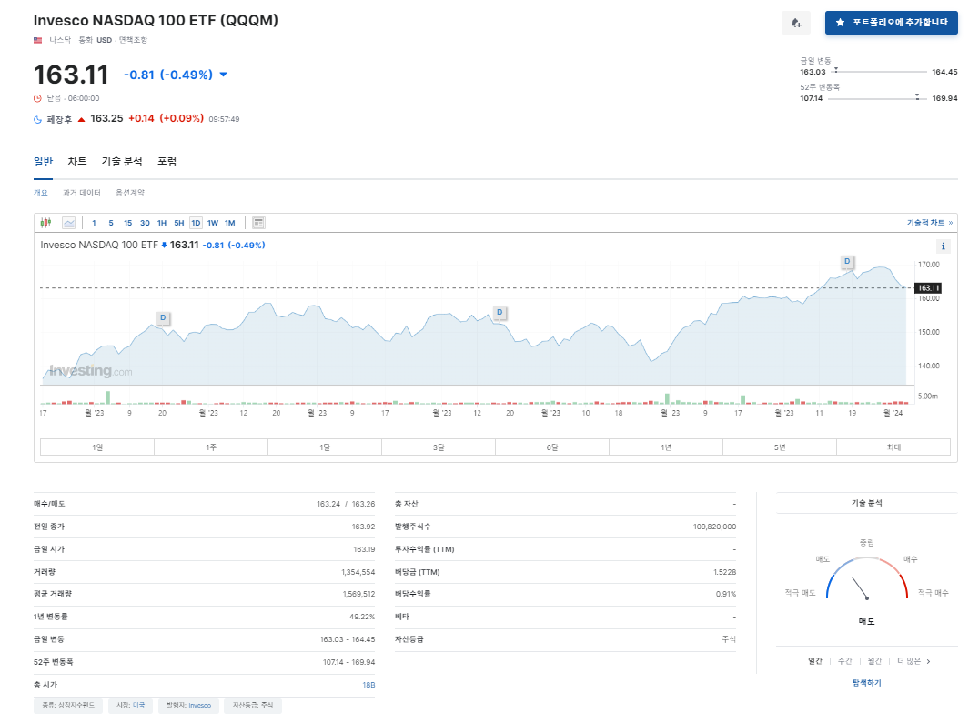This screenshot has height=723, width=969.
Task: Click the 163.11 current price label on axis
Action: coord(927,288)
